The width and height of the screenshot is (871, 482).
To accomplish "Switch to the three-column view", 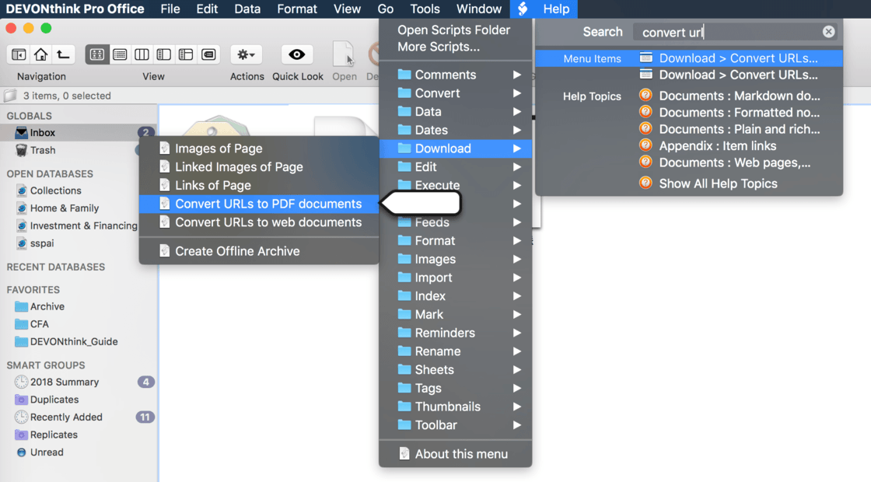I will (142, 54).
